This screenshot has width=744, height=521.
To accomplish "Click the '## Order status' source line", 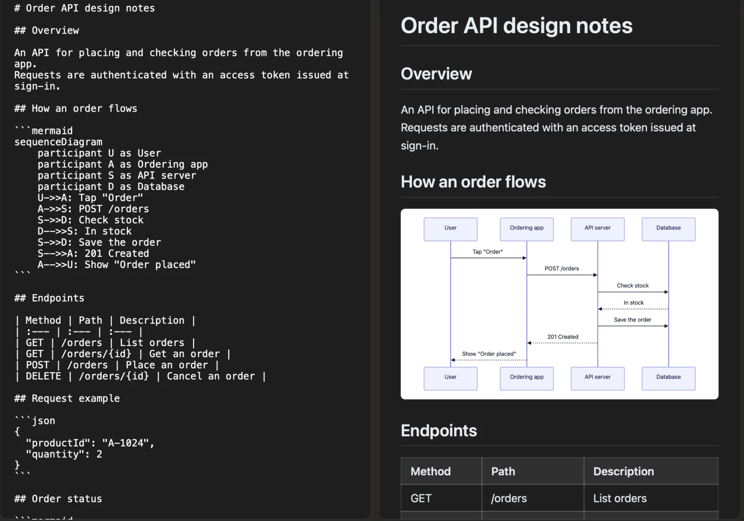I will [x=58, y=499].
